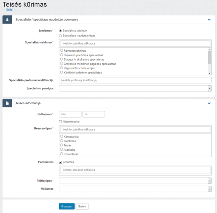Click the role list scrollbar down arrow

(x=210, y=73)
